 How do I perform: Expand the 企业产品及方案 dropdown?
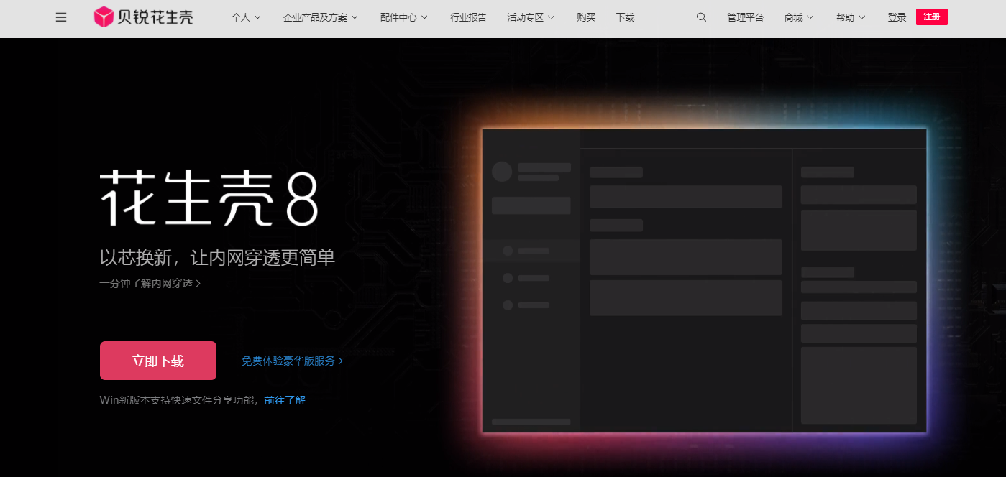tap(321, 17)
